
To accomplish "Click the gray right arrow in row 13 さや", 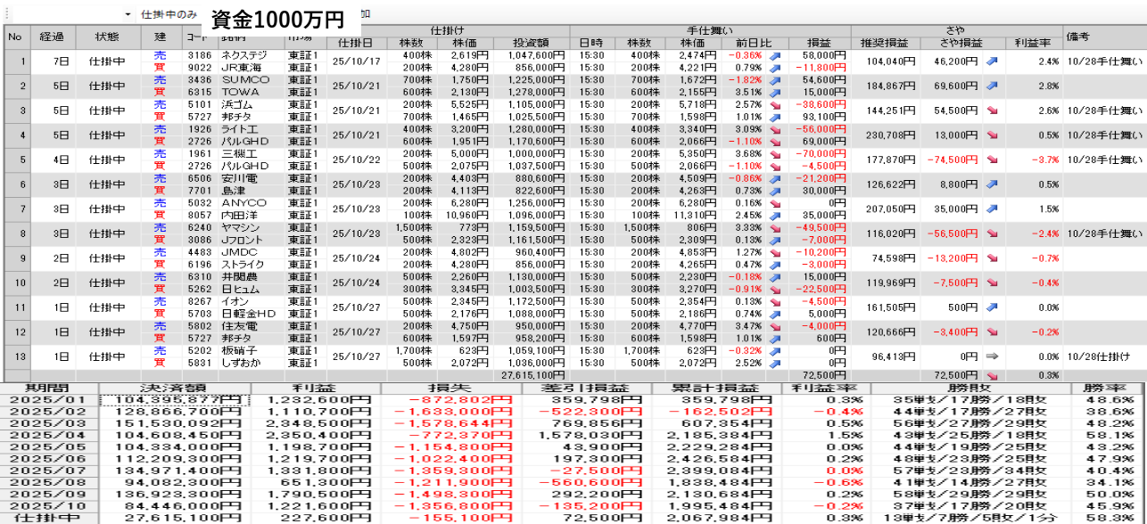I will (992, 356).
